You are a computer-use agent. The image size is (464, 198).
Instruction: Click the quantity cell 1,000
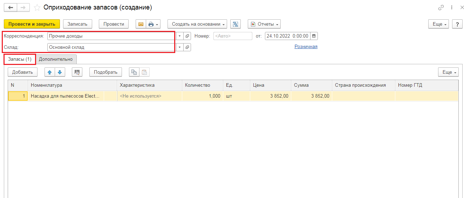pos(203,96)
